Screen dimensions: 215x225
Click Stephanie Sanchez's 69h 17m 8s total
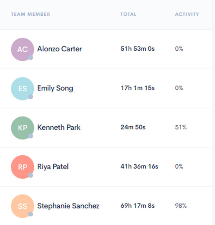138,206
